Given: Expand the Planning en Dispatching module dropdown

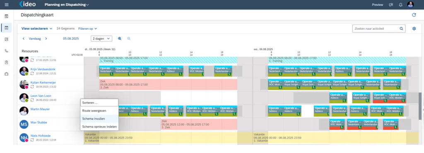Looking at the screenshot, I should tap(67, 5).
